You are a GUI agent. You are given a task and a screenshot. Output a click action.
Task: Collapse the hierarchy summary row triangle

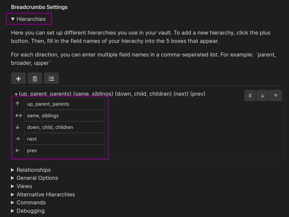16,94
